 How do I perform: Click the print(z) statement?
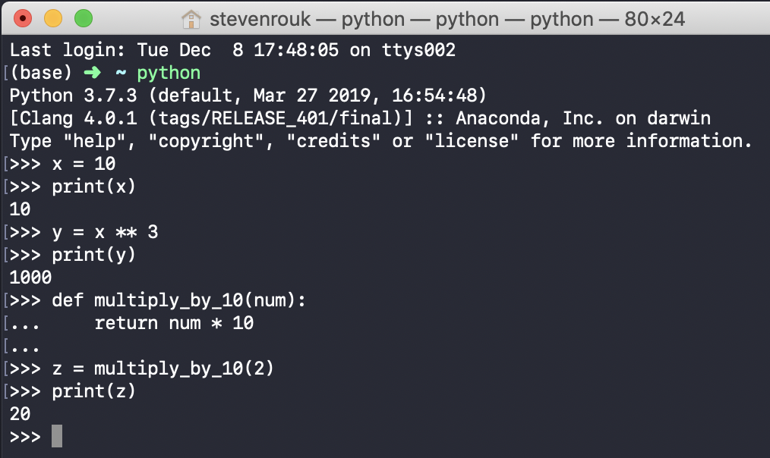94,391
